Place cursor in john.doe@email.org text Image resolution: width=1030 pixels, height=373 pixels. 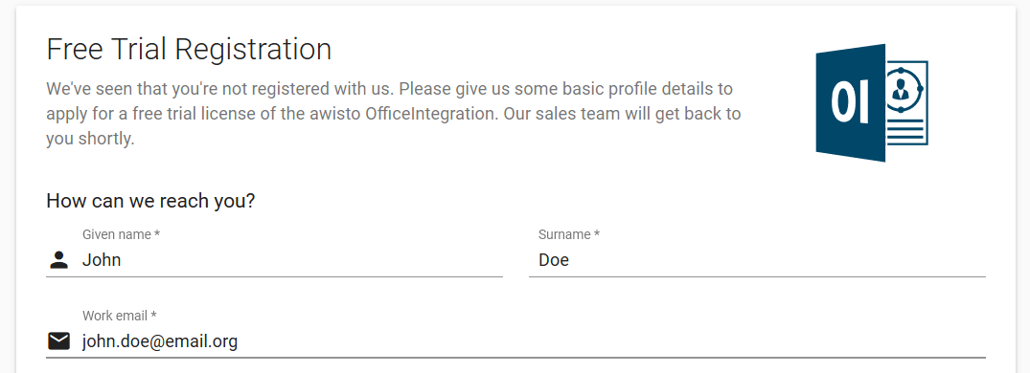pyautogui.click(x=160, y=341)
